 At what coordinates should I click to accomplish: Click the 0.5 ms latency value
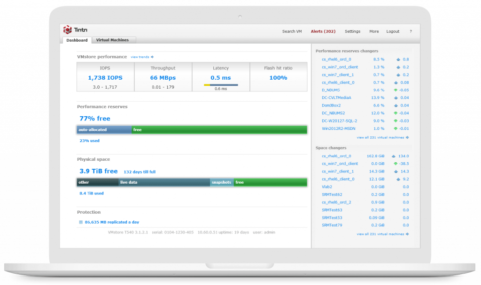[x=221, y=78]
